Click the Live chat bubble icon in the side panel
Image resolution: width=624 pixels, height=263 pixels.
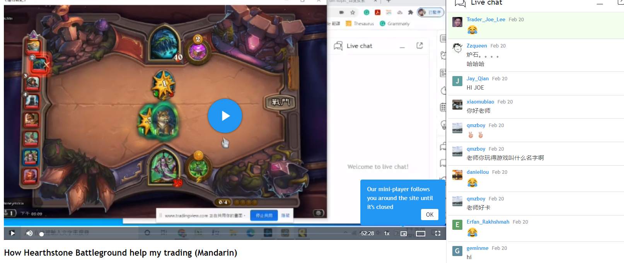460,3
